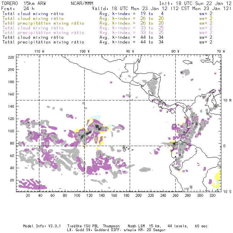Screen dimensions: 233x233
Task: Click the '100 W' longitude label
Action: (85, 51)
